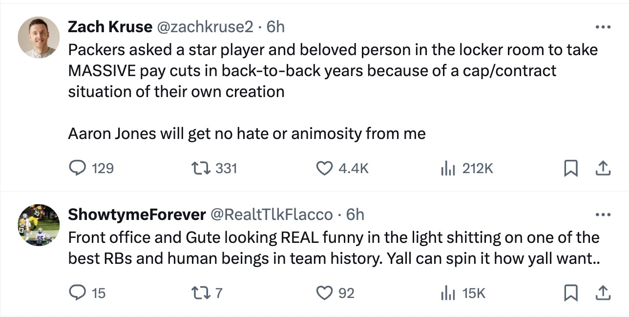The width and height of the screenshot is (629, 317).
Task: Go to Zach Kruse profile name
Action: (x=110, y=27)
